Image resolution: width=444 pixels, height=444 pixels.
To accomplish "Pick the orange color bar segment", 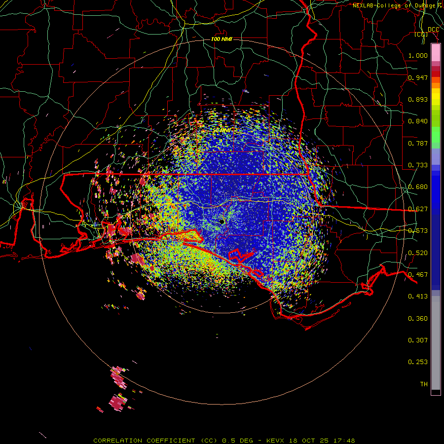I will [x=436, y=85].
